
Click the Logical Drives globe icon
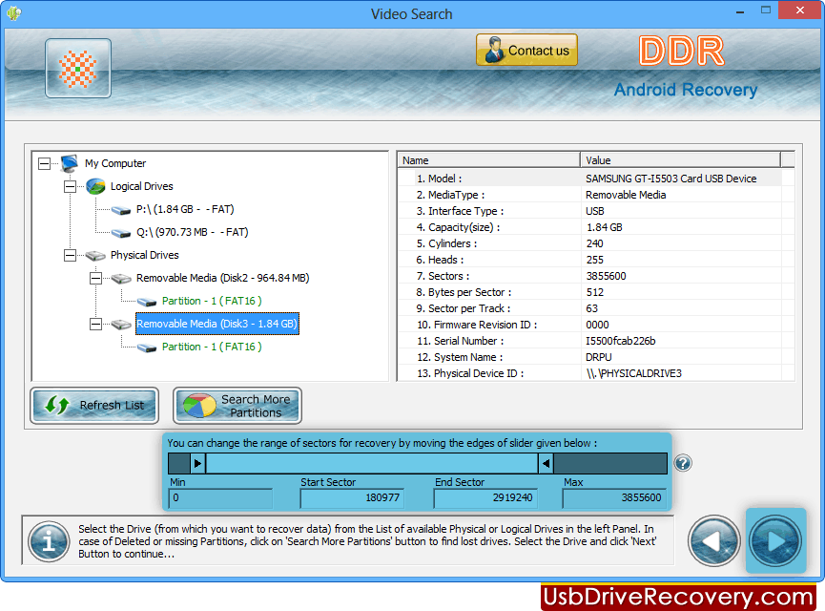[95, 186]
